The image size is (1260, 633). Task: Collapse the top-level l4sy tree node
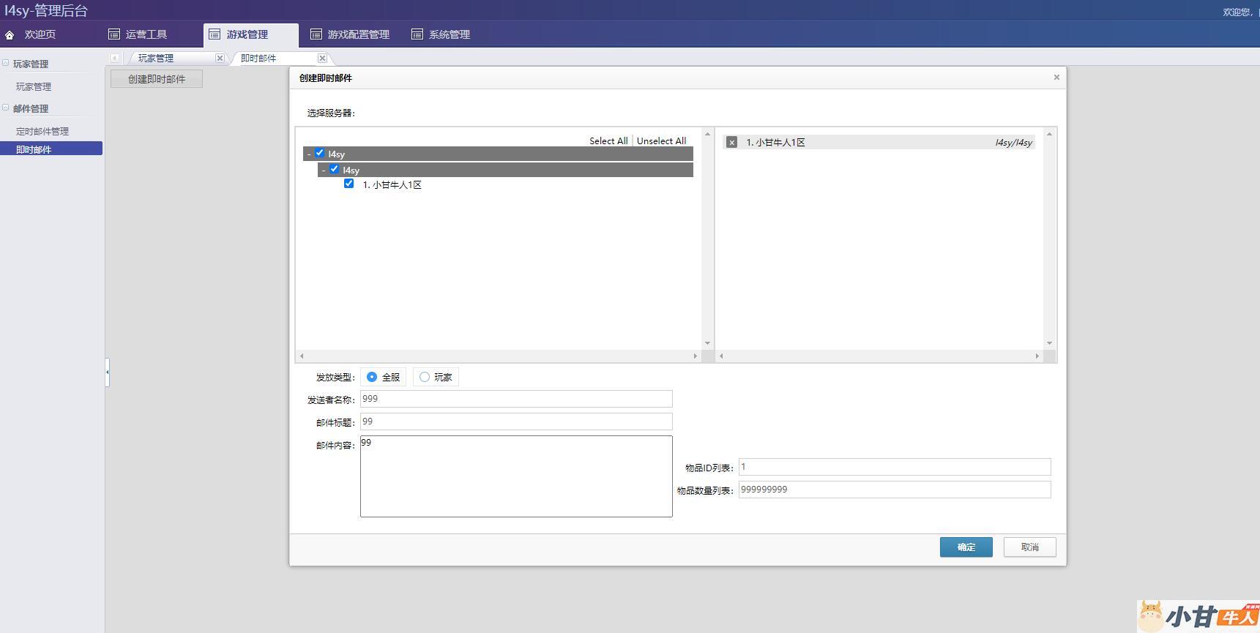click(x=309, y=154)
